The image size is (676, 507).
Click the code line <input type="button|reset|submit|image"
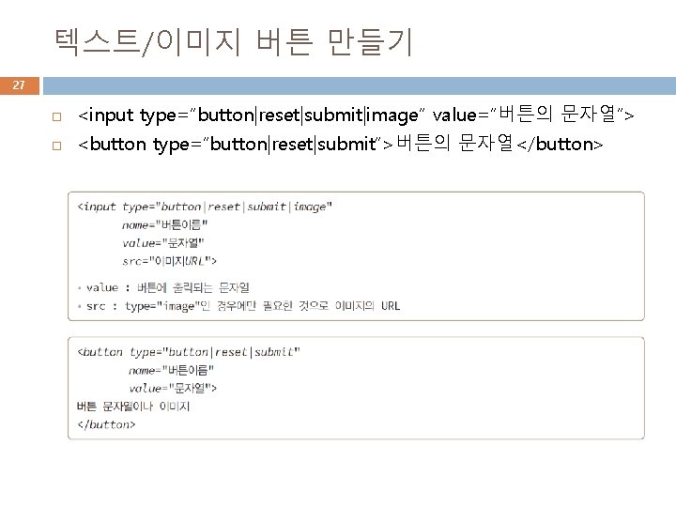205,207
